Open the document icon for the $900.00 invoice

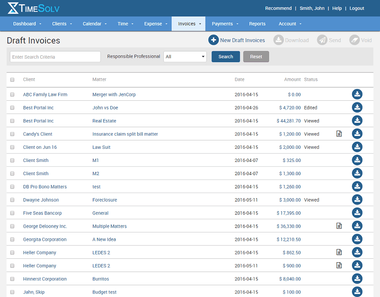(x=339, y=265)
